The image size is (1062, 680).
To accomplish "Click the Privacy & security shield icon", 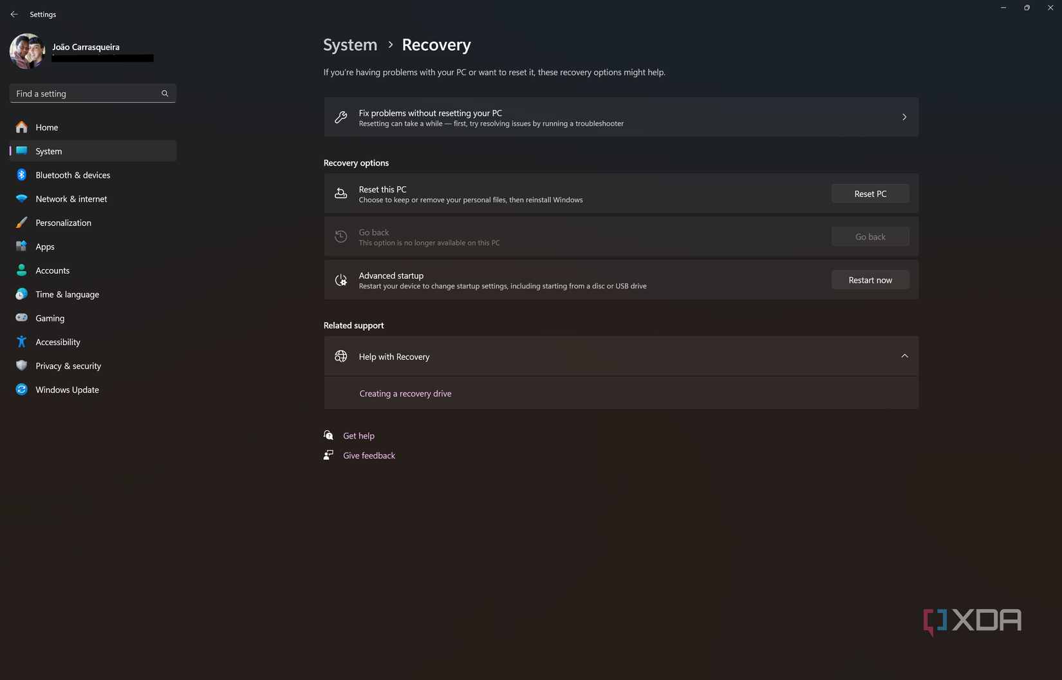I will [22, 365].
